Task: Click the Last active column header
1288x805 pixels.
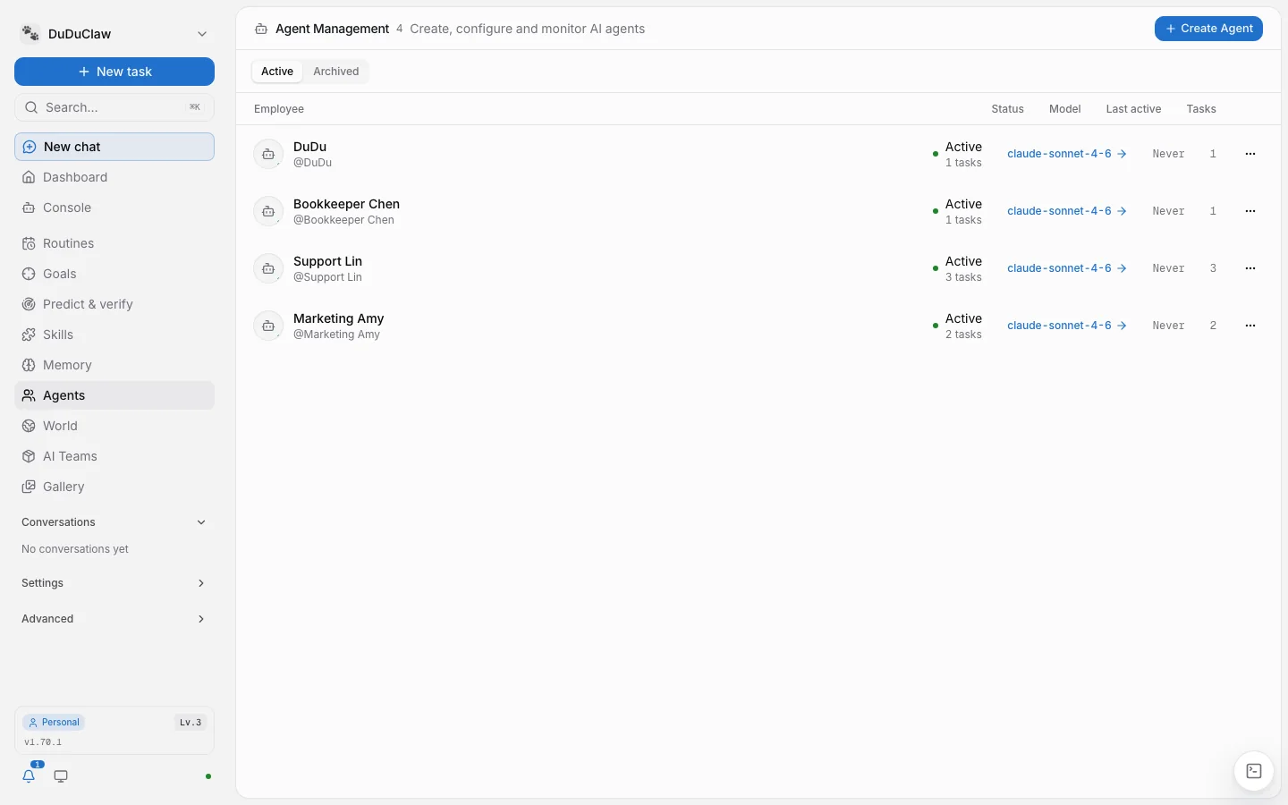Action: pyautogui.click(x=1133, y=109)
